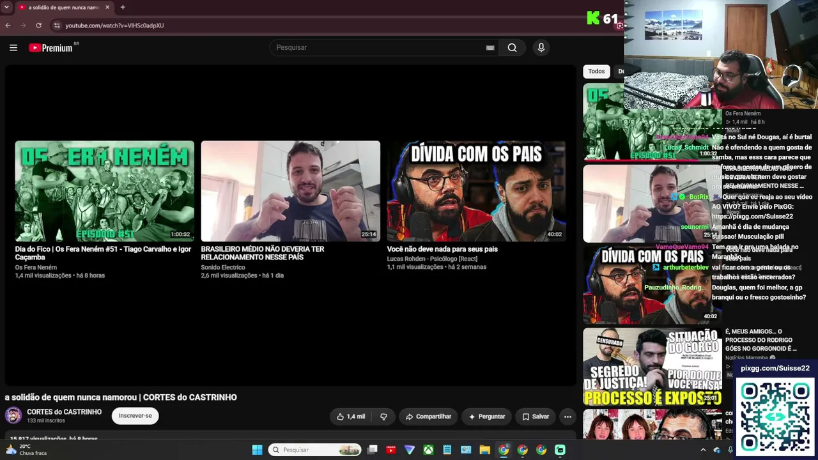818x460 pixels.
Task: Click the Compartilhar share button
Action: click(428, 417)
